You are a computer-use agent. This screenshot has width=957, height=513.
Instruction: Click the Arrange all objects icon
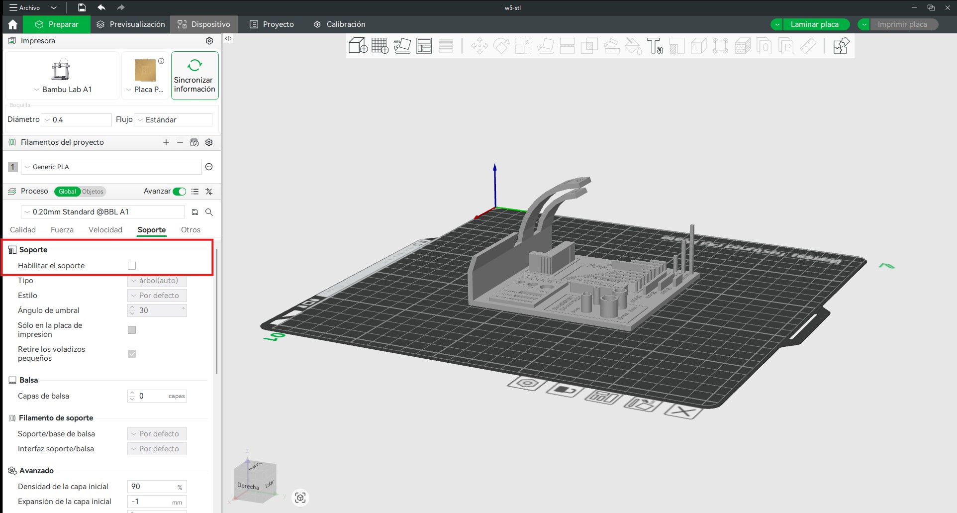[x=424, y=46]
